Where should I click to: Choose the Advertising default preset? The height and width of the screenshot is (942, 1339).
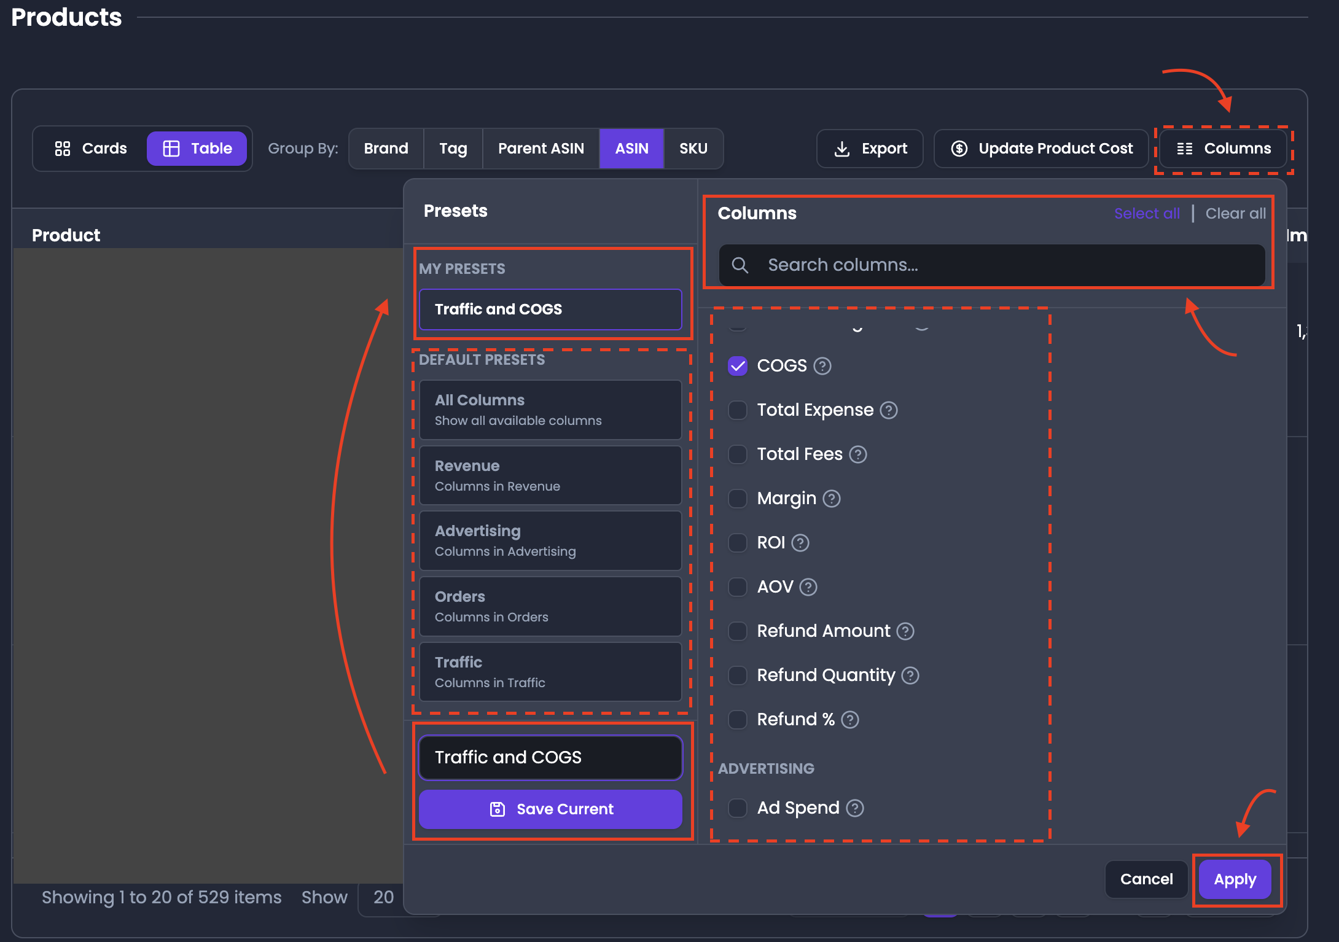click(x=550, y=541)
